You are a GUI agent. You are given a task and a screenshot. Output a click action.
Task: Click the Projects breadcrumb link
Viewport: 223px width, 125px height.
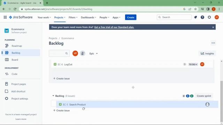pos(53,38)
